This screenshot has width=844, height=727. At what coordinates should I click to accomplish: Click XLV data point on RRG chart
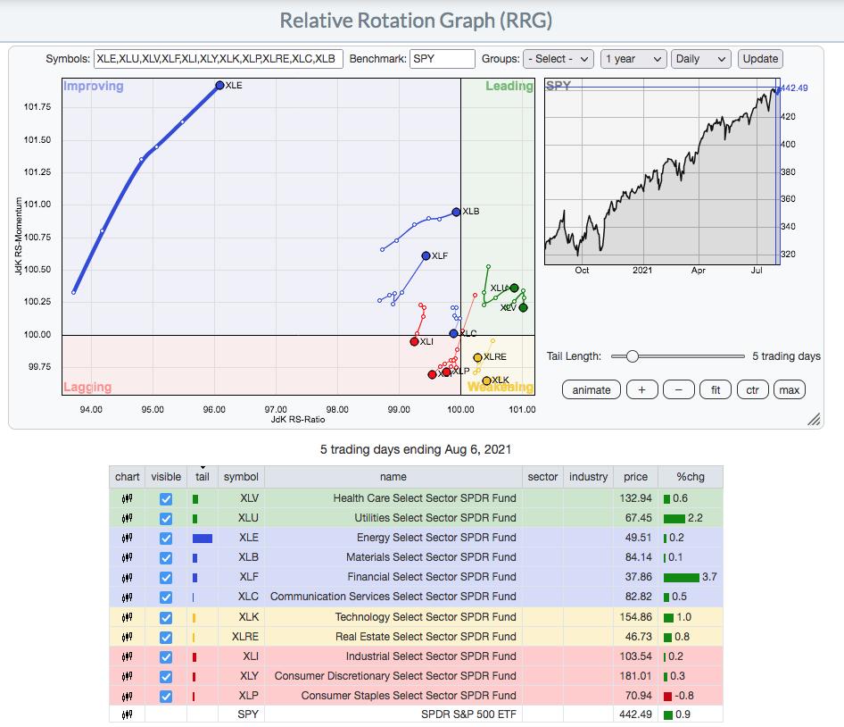[523, 308]
